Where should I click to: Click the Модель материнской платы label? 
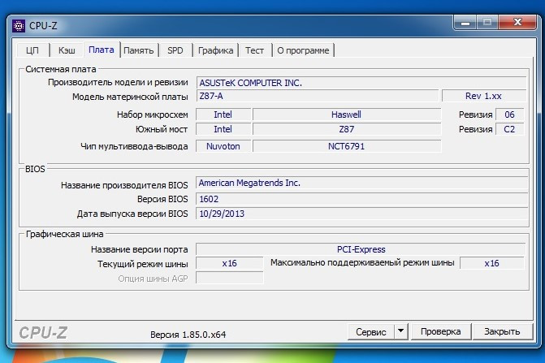[x=130, y=97]
